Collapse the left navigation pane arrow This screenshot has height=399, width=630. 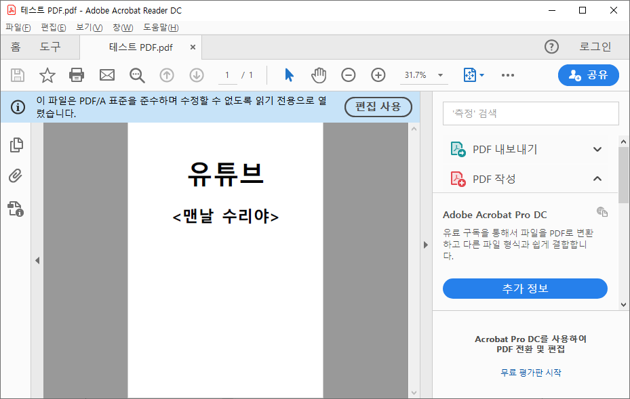pyautogui.click(x=37, y=261)
